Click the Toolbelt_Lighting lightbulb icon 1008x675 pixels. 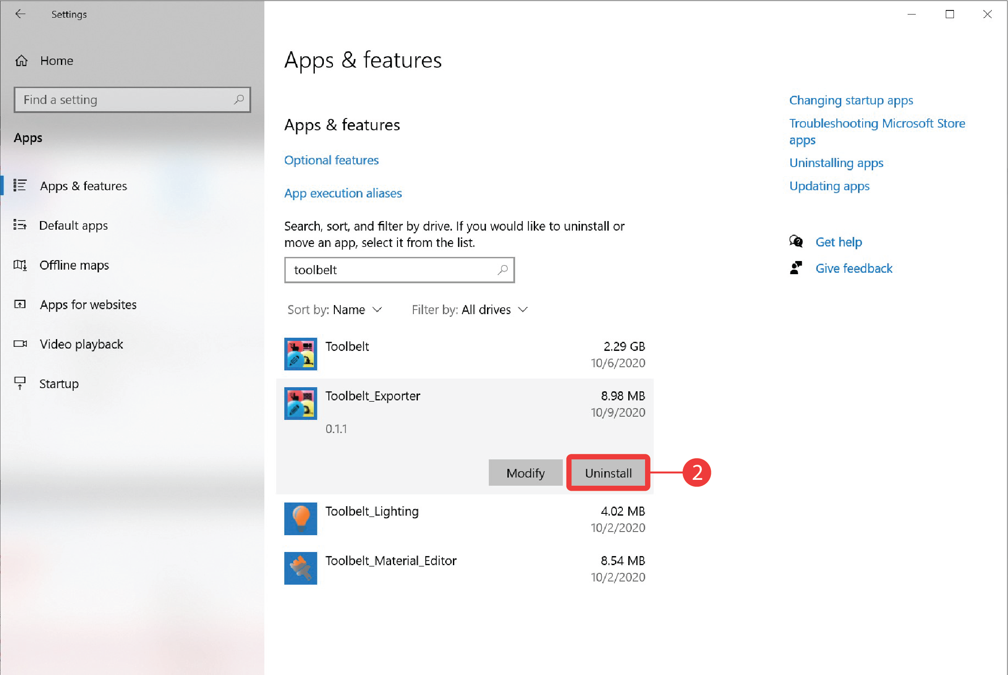[300, 519]
